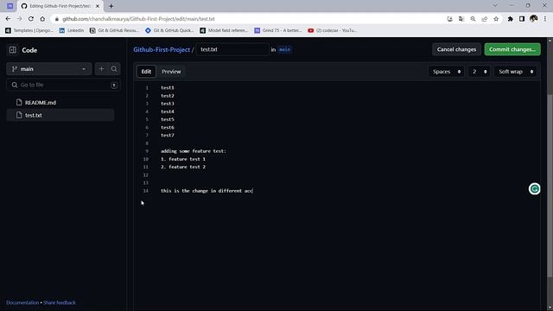Screen dimensions: 553x311
Task: Click the '1. feature test 1' line
Action: tap(183, 159)
